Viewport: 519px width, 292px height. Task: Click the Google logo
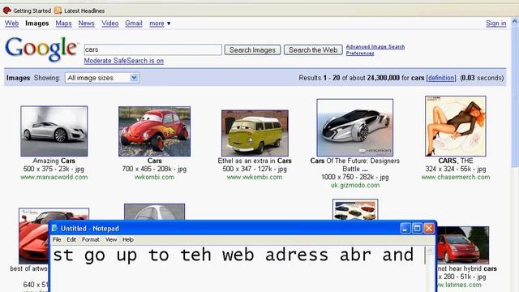pyautogui.click(x=41, y=49)
